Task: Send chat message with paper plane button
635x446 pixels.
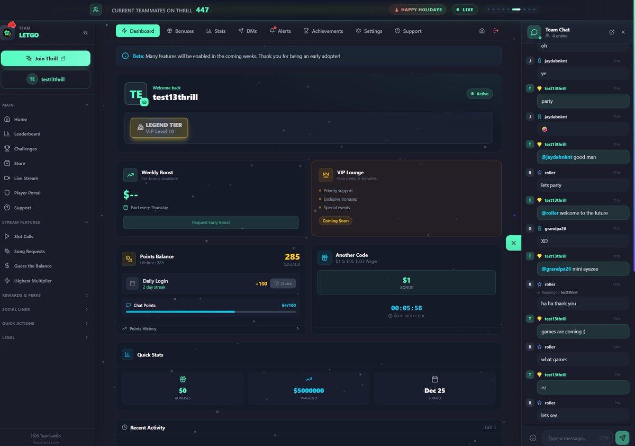Action: point(622,438)
